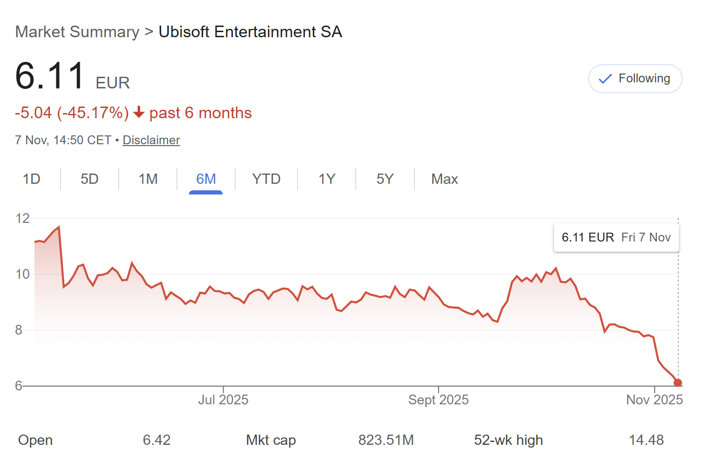The height and width of the screenshot is (456, 705).
Task: Click the 6.11 EUR Fri 7 Nov tooltip
Action: tap(616, 237)
